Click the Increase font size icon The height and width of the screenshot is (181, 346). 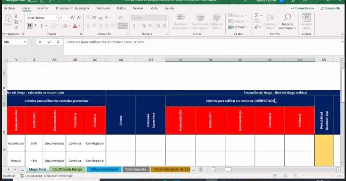pyautogui.click(x=73, y=18)
